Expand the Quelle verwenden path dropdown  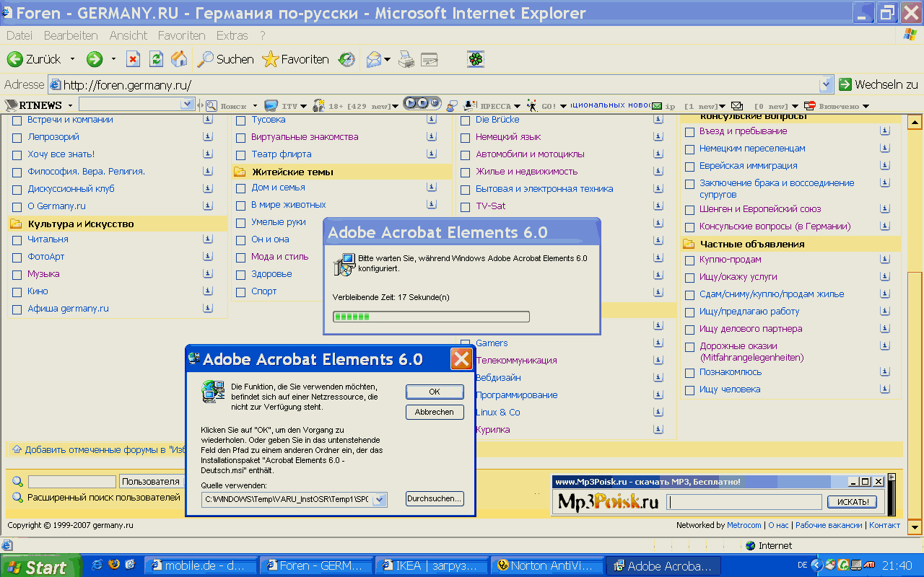coord(380,499)
